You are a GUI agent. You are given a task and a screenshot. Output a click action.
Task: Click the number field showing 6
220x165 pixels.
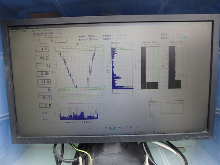point(47,40)
